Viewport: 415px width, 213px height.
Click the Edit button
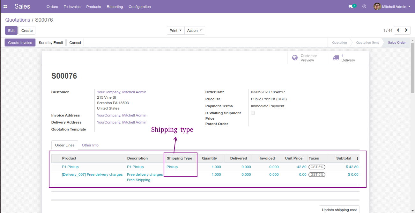pyautogui.click(x=11, y=31)
